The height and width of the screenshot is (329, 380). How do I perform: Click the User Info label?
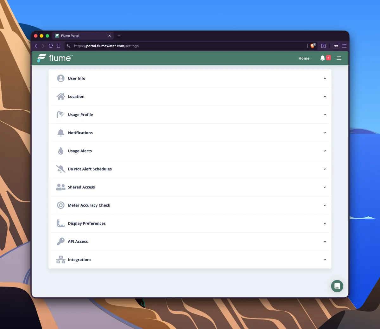[x=76, y=78]
